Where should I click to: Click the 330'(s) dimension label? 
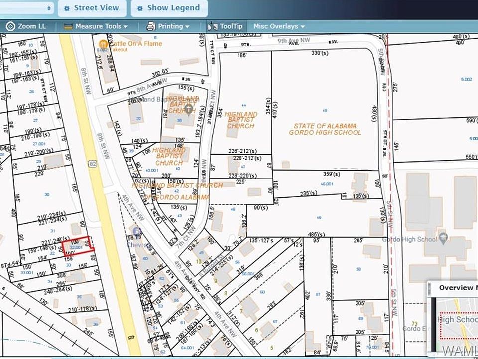pos(320,53)
